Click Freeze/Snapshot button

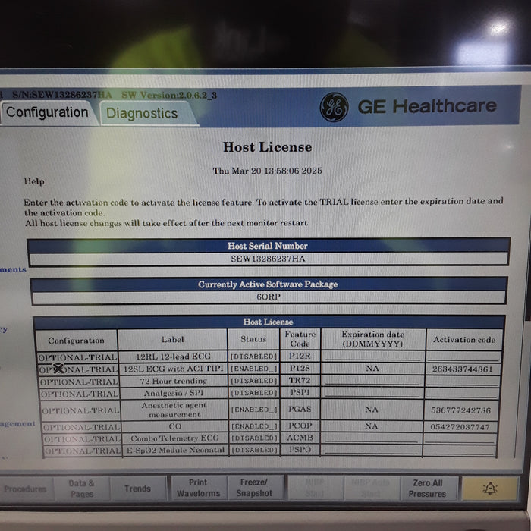[x=254, y=487]
